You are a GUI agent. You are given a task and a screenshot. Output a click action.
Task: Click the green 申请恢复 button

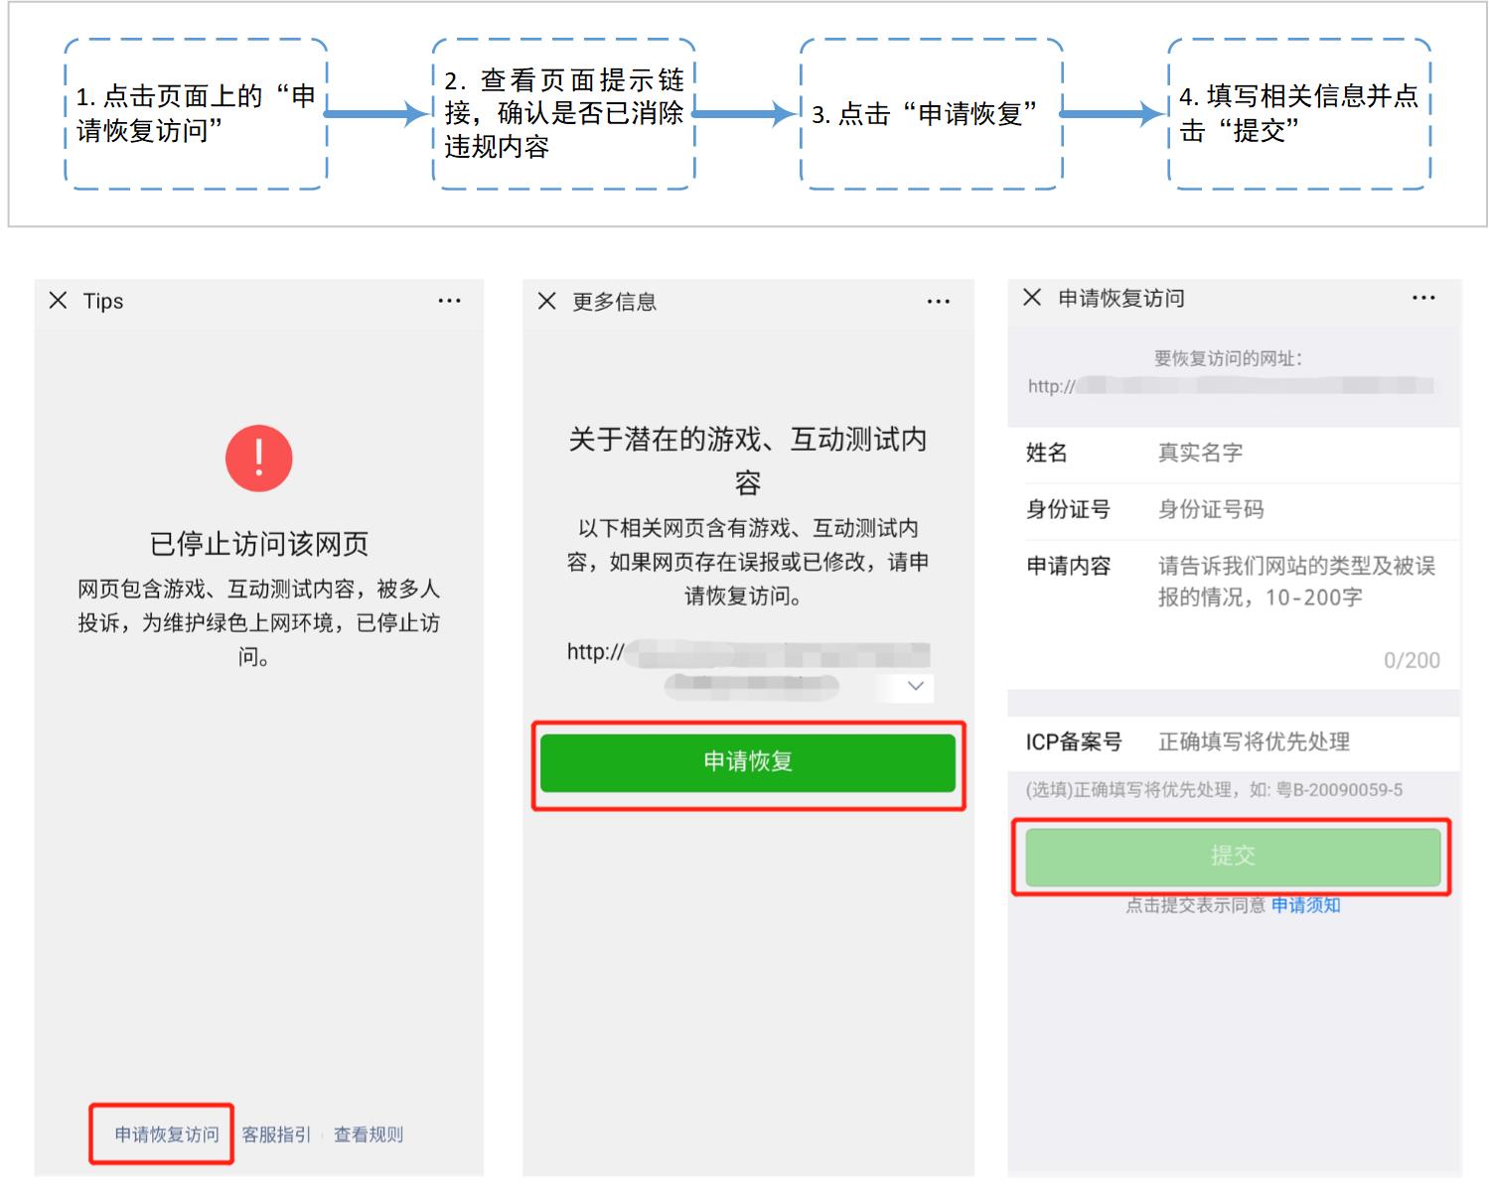coord(748,763)
